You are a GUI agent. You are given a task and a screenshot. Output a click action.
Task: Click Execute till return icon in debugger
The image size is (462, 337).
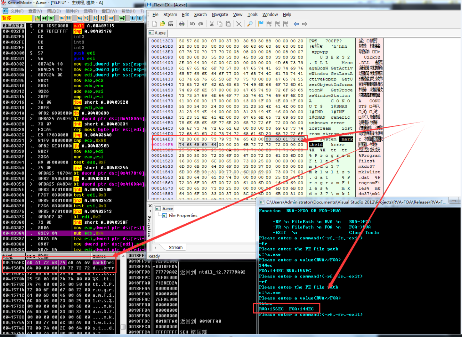[x=111, y=18]
